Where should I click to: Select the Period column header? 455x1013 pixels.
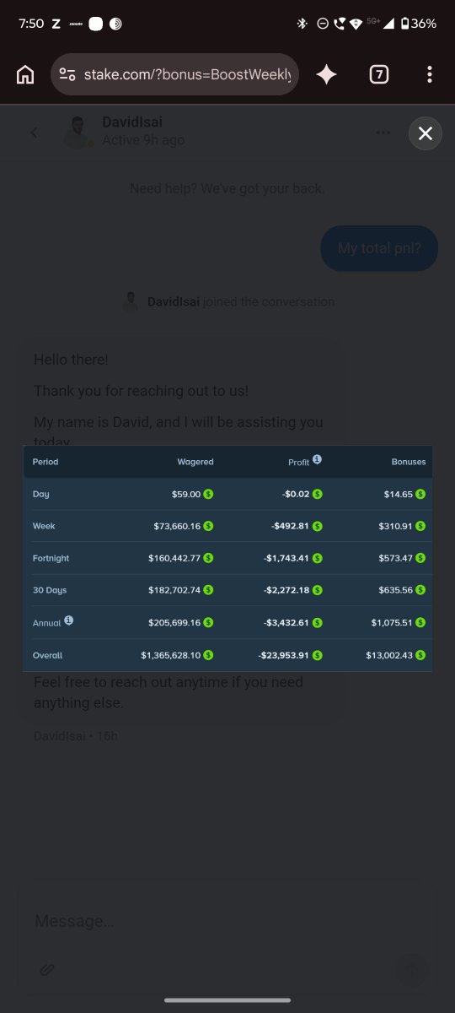click(x=45, y=462)
